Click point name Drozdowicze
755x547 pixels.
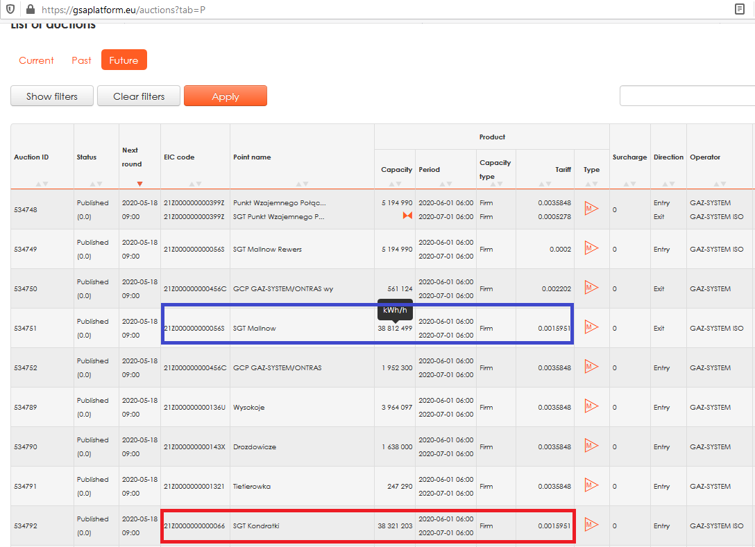coord(255,446)
